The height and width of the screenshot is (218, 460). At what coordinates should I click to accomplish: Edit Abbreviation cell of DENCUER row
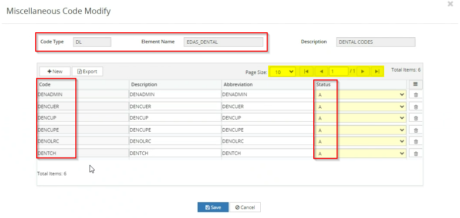pos(268,107)
